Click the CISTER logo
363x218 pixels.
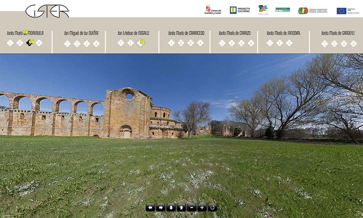(x=47, y=11)
